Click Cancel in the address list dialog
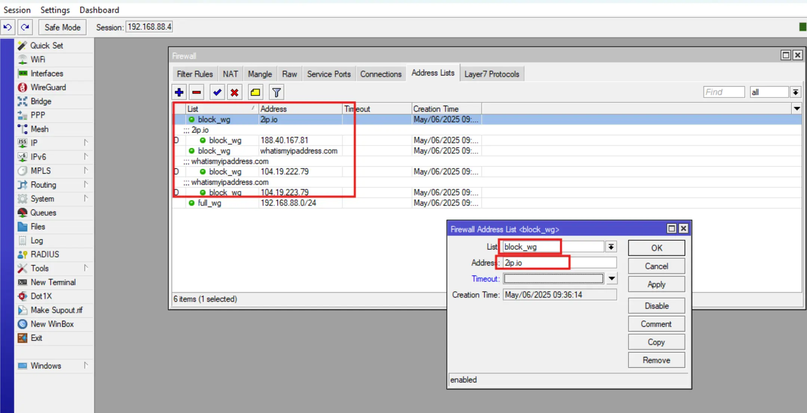Screen dimensions: 807x413 point(656,266)
